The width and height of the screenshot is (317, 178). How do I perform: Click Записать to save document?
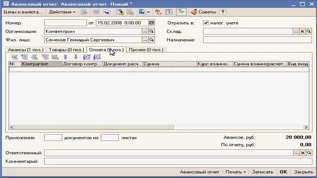pyautogui.click(x=263, y=172)
